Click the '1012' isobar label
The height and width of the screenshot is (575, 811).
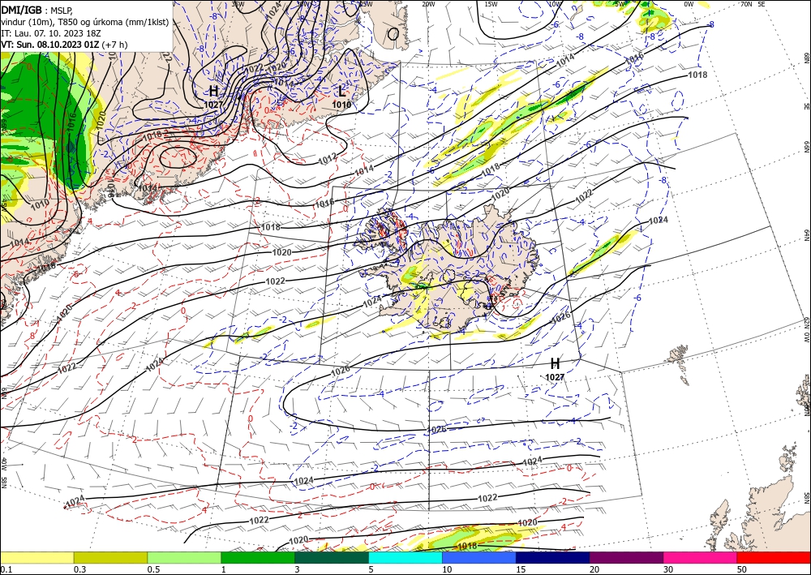[x=328, y=157]
